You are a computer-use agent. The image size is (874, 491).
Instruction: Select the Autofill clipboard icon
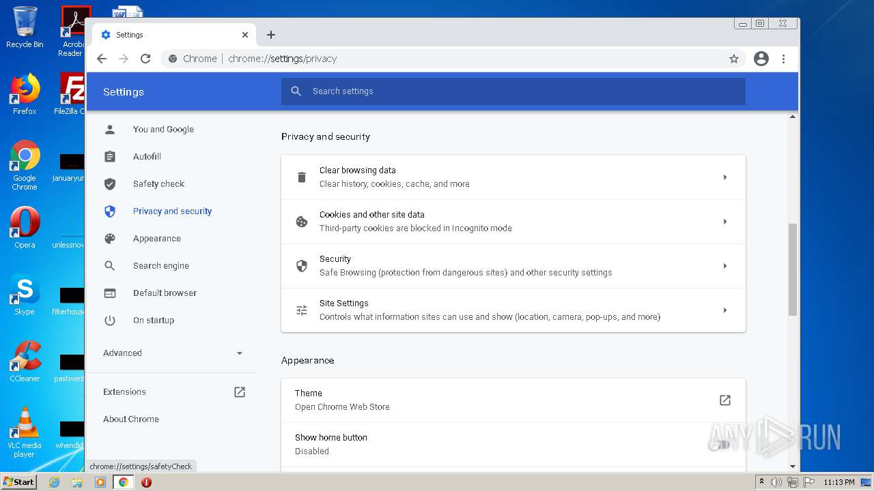coord(110,157)
